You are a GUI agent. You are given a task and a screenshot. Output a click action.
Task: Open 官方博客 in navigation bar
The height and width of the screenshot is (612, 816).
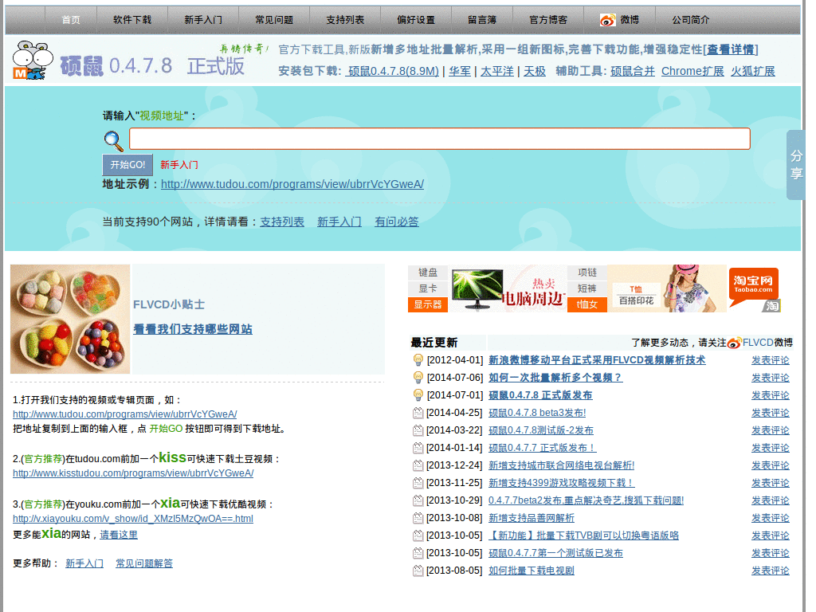548,20
